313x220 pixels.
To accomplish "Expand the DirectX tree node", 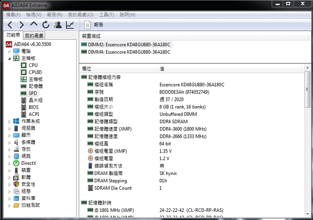I will pos(10,164).
